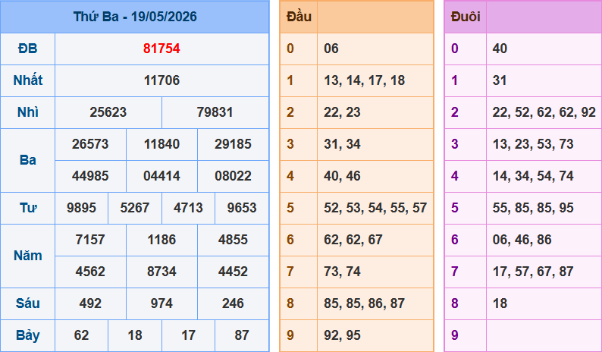The width and height of the screenshot is (602, 352).
Task: Click Đuôi 8 value 18
Action: [x=500, y=303]
